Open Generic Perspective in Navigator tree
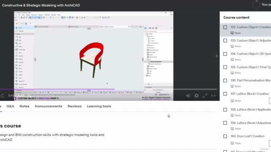This screenshot has height=152, width=271. 156,62
